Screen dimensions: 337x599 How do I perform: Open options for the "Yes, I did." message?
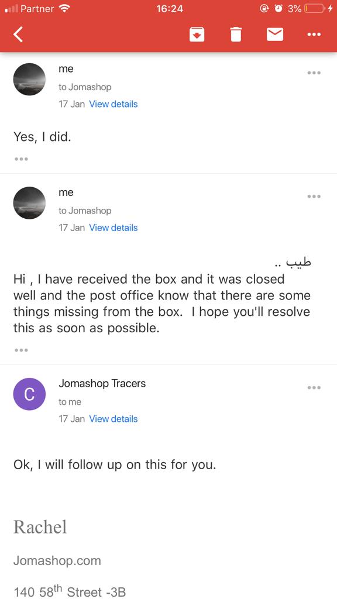(x=314, y=73)
